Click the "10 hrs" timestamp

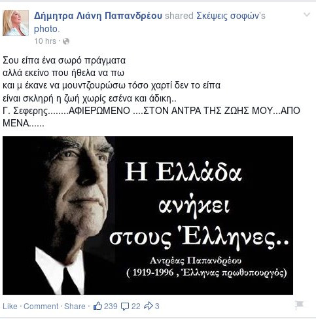click(45, 41)
